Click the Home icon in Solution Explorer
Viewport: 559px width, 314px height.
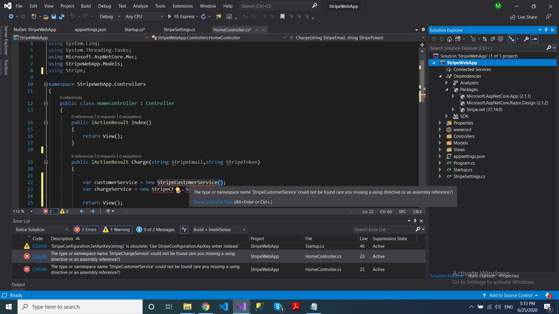point(450,39)
